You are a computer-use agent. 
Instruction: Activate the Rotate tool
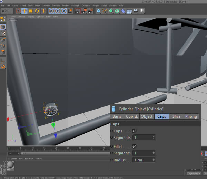37,11
